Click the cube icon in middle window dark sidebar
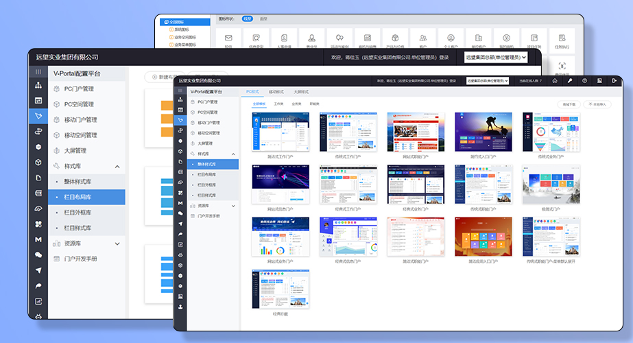The image size is (633, 343). (x=38, y=163)
